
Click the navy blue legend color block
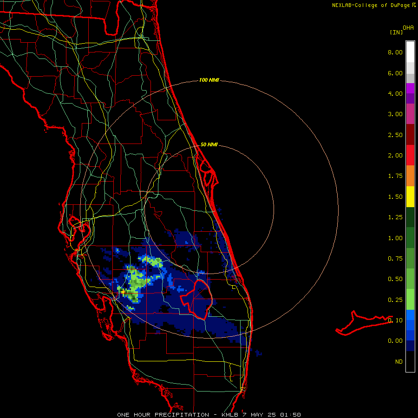[410, 346]
